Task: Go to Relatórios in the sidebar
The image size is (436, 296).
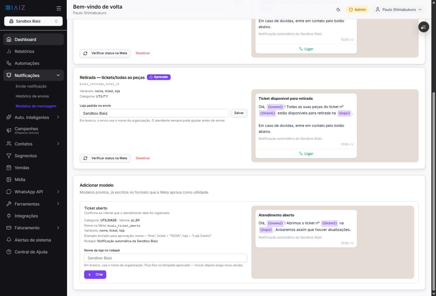Action: tap(34, 51)
